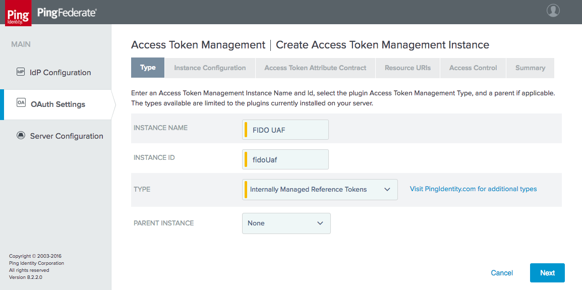Visit PingIdentity.com for additional types
The width and height of the screenshot is (582, 290).
[x=473, y=189]
